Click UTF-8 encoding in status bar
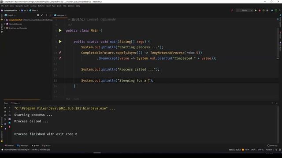 point(260,150)
